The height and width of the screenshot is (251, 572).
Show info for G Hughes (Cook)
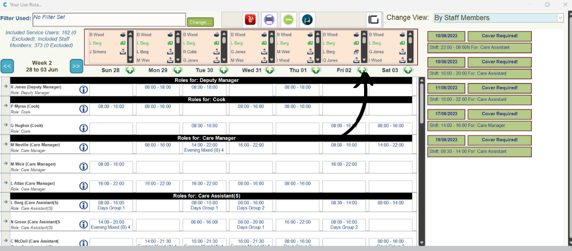pos(83,128)
